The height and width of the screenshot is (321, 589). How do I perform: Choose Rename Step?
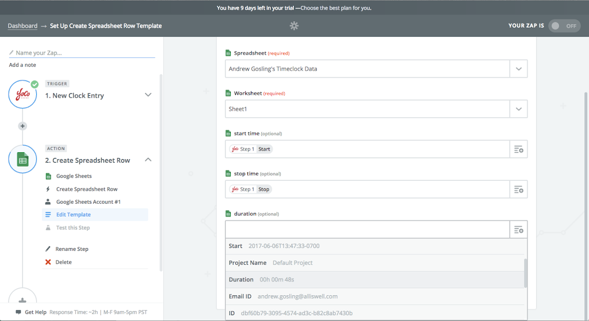pos(72,249)
